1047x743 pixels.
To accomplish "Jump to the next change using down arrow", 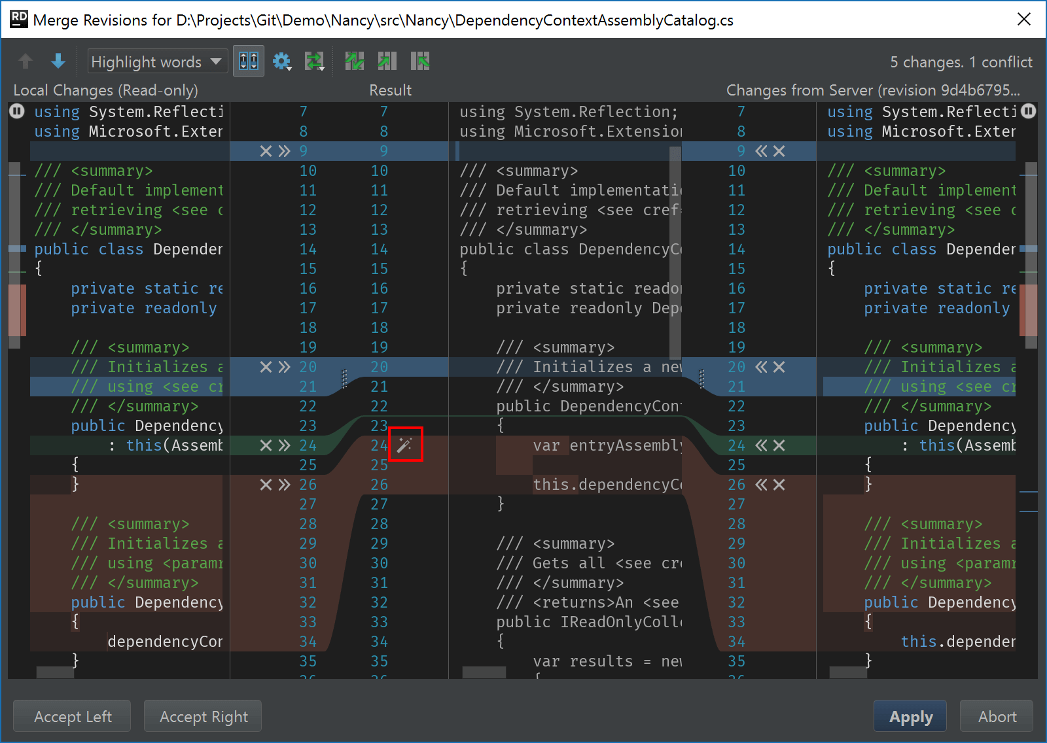I will click(58, 61).
